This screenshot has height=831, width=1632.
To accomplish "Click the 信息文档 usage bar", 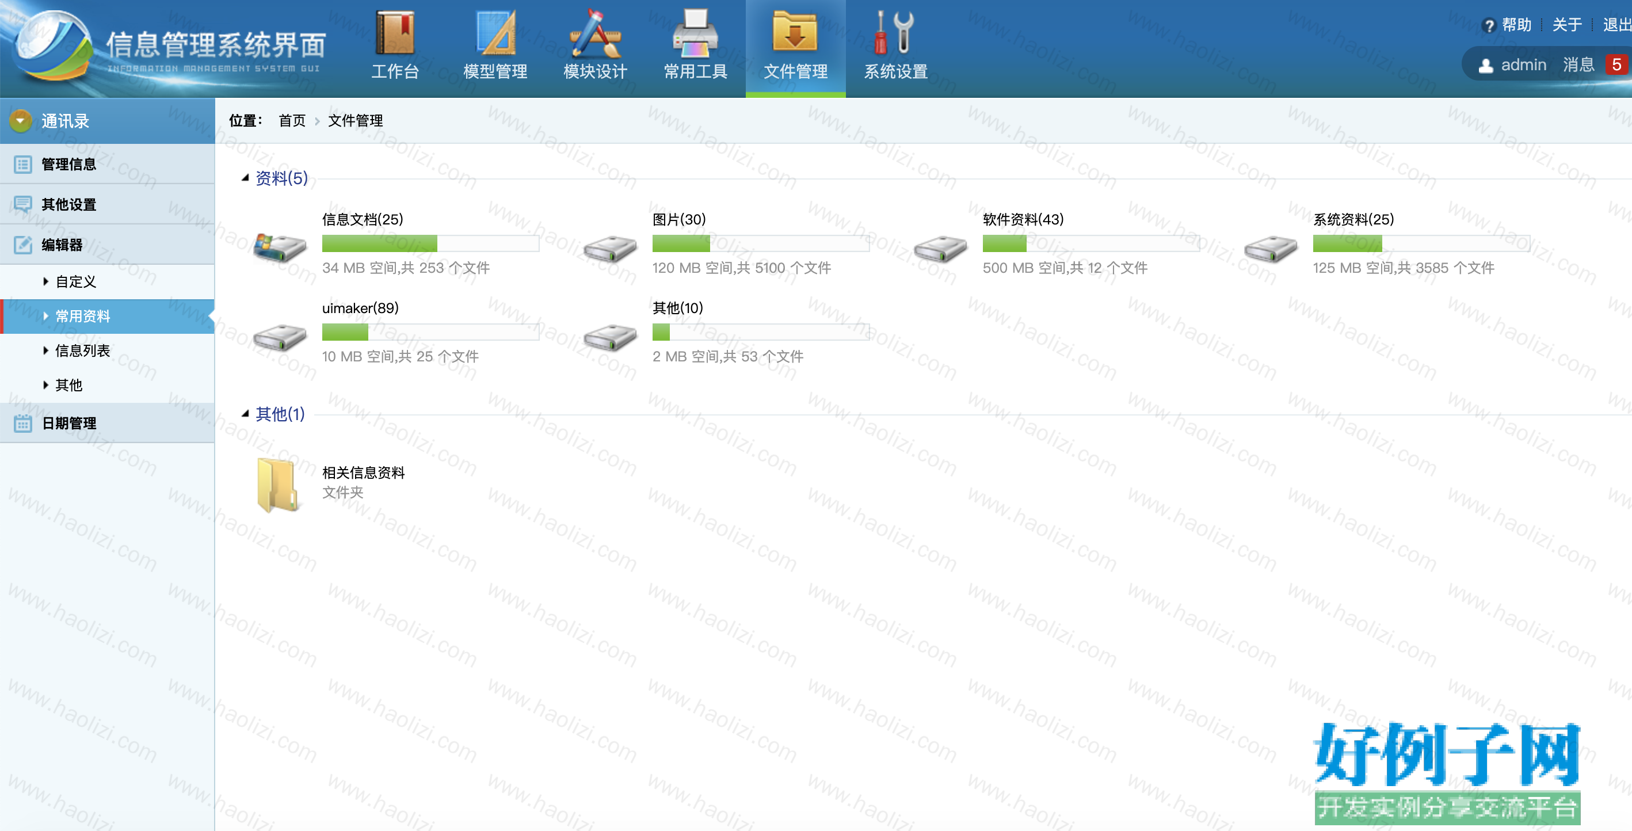I will click(431, 243).
